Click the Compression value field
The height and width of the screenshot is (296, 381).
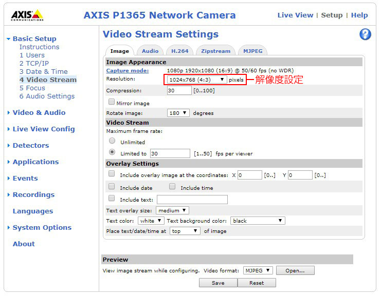179,91
